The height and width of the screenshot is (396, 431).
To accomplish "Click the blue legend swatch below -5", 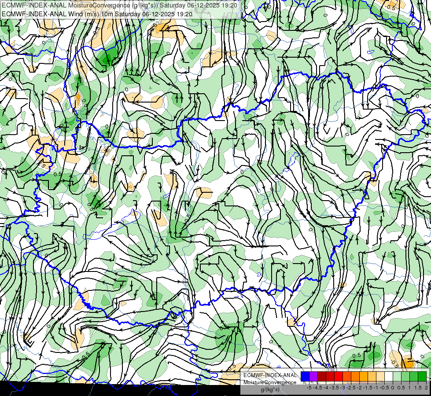I will tap(305, 376).
